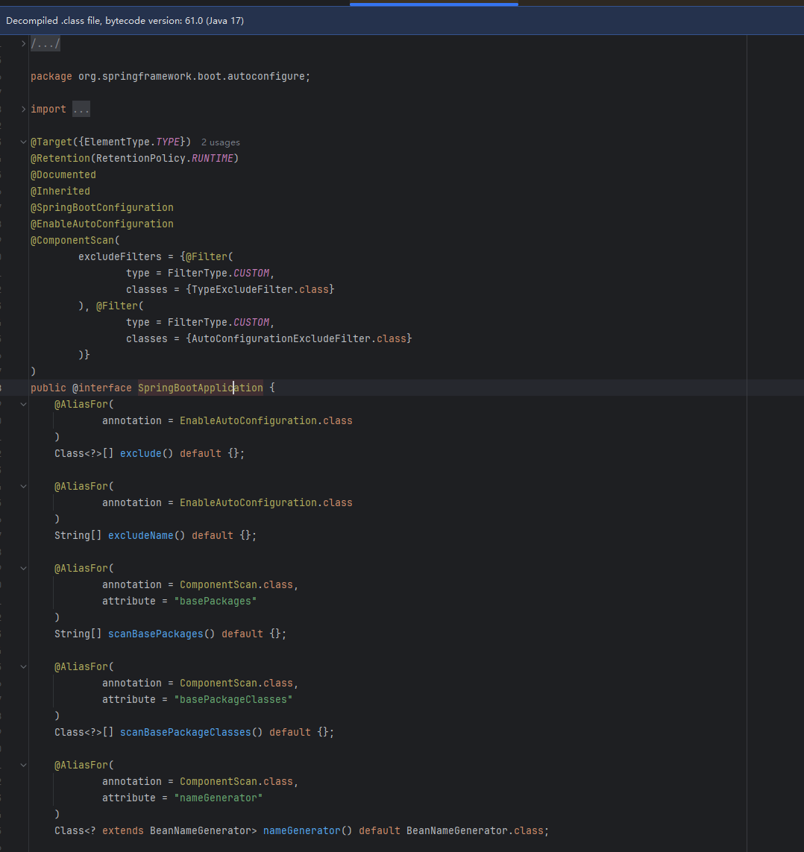Open the '2 usages' inlay hint
Screen dimensions: 804x852
click(x=220, y=142)
